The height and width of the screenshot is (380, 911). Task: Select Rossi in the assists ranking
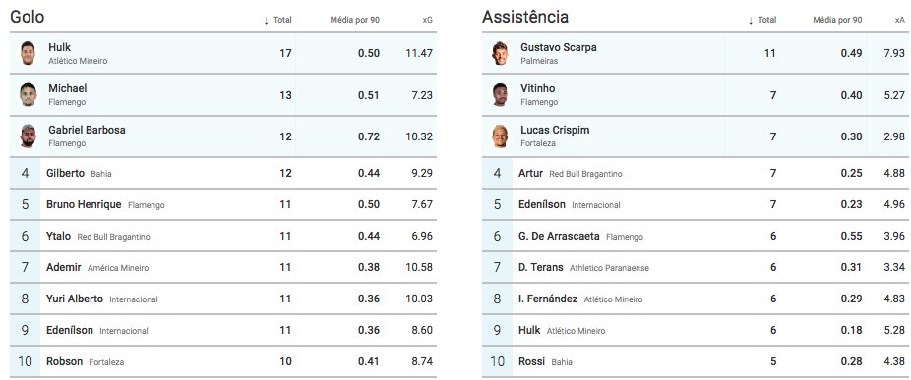[x=531, y=361]
